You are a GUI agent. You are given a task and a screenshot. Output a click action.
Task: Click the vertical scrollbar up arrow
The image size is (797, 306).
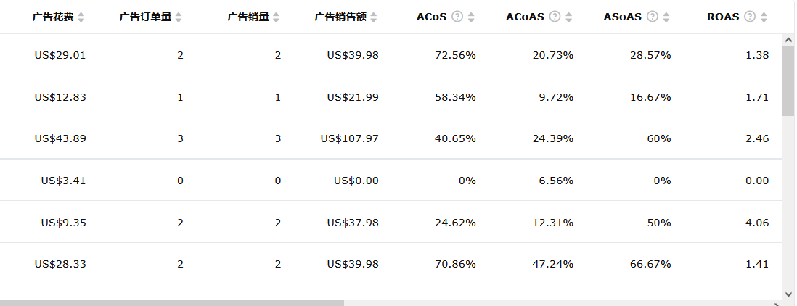coord(788,40)
